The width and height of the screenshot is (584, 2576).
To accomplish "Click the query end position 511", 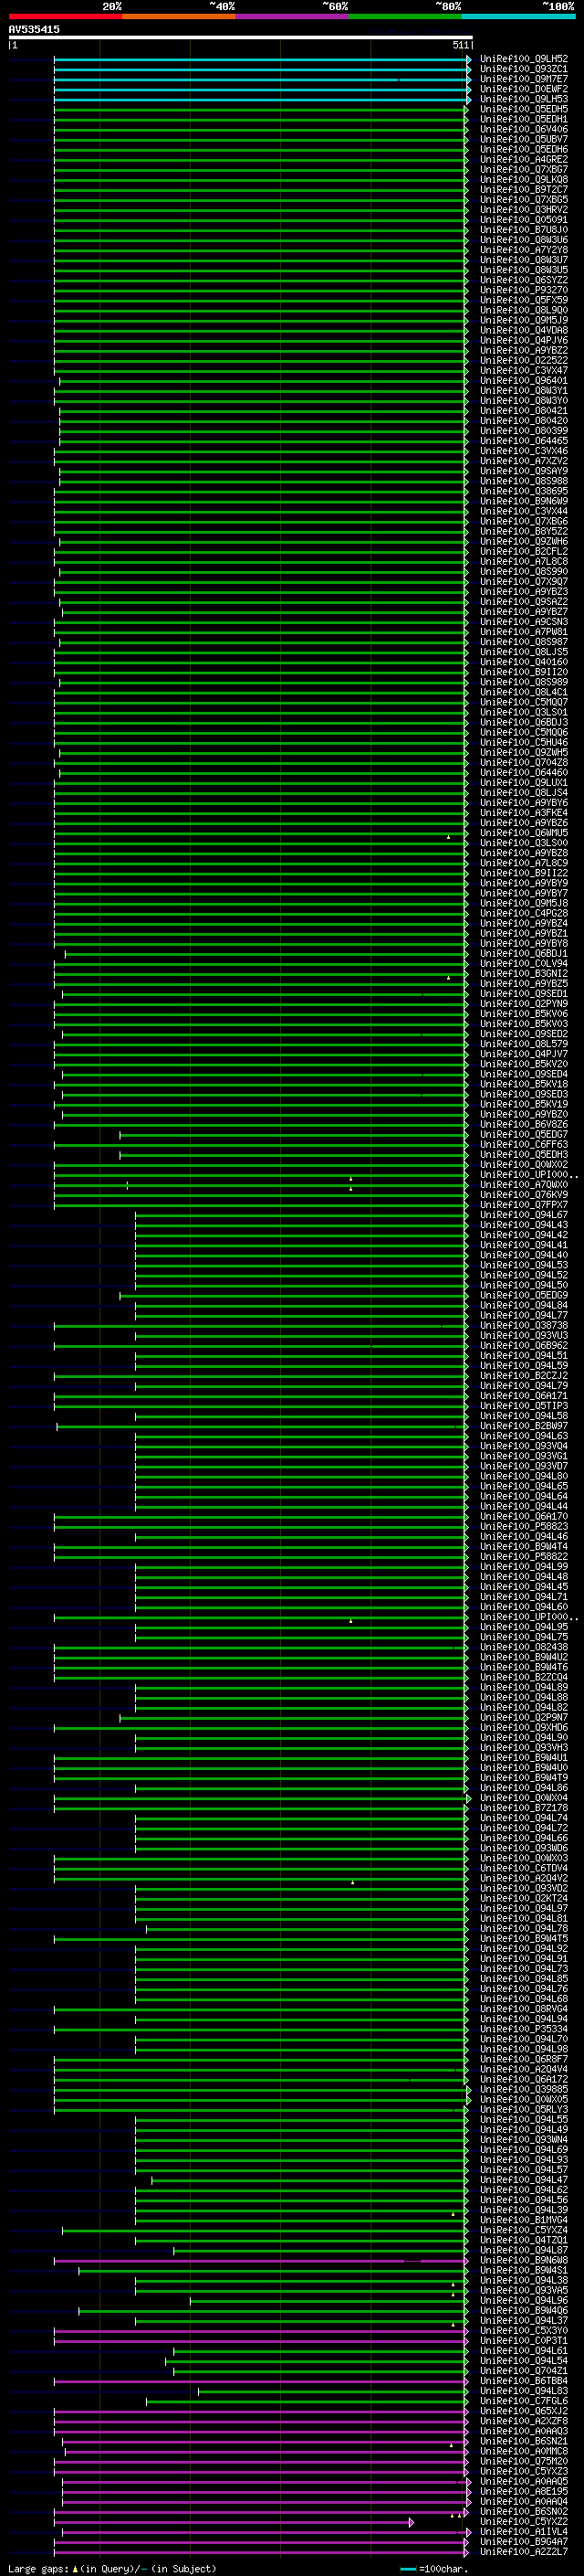I will pyautogui.click(x=460, y=45).
